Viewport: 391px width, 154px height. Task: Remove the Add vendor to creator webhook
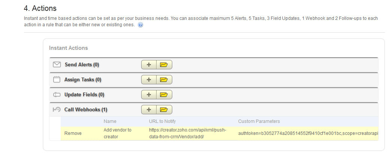tap(72, 133)
